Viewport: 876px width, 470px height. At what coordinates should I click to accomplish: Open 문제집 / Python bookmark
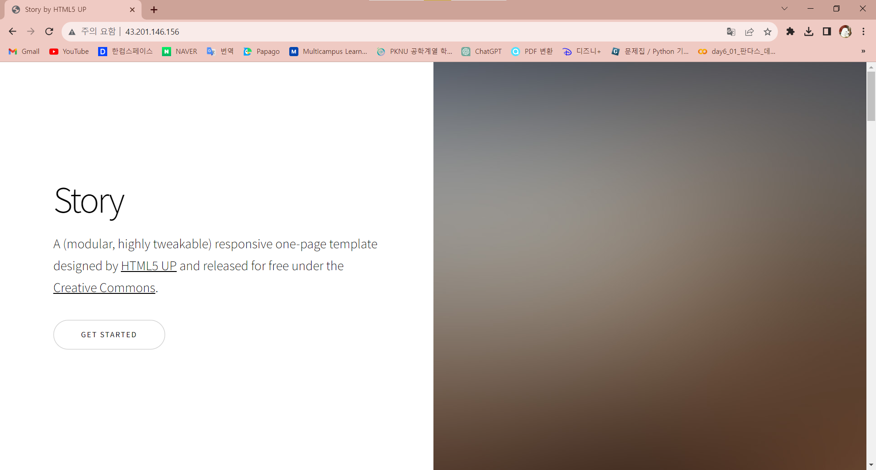(x=650, y=51)
